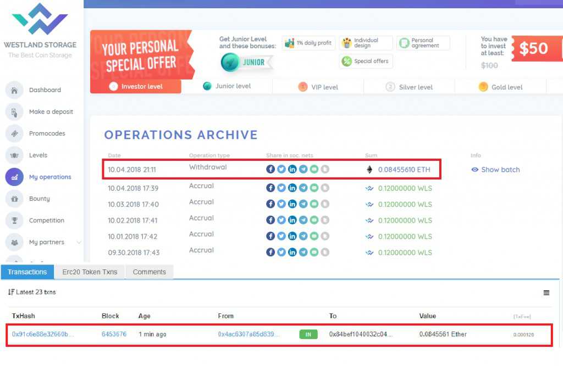Share 09.30.2018 17:43 accrual on Facebook
The width and height of the screenshot is (563, 366).
(271, 252)
